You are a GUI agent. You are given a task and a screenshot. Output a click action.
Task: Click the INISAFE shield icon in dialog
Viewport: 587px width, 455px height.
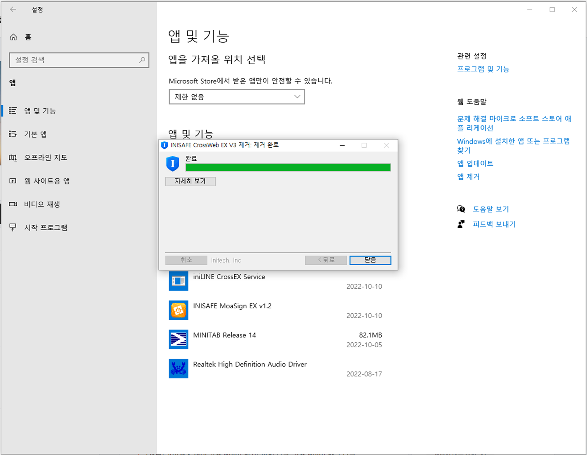(x=173, y=164)
